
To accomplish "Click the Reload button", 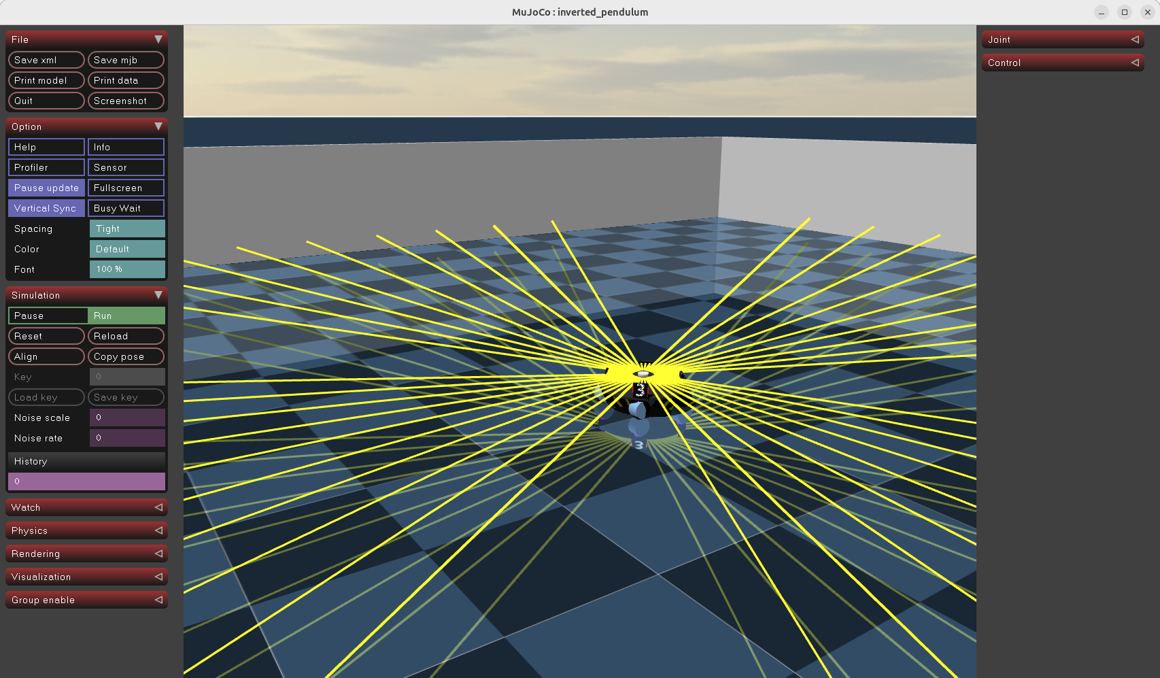I will click(126, 336).
